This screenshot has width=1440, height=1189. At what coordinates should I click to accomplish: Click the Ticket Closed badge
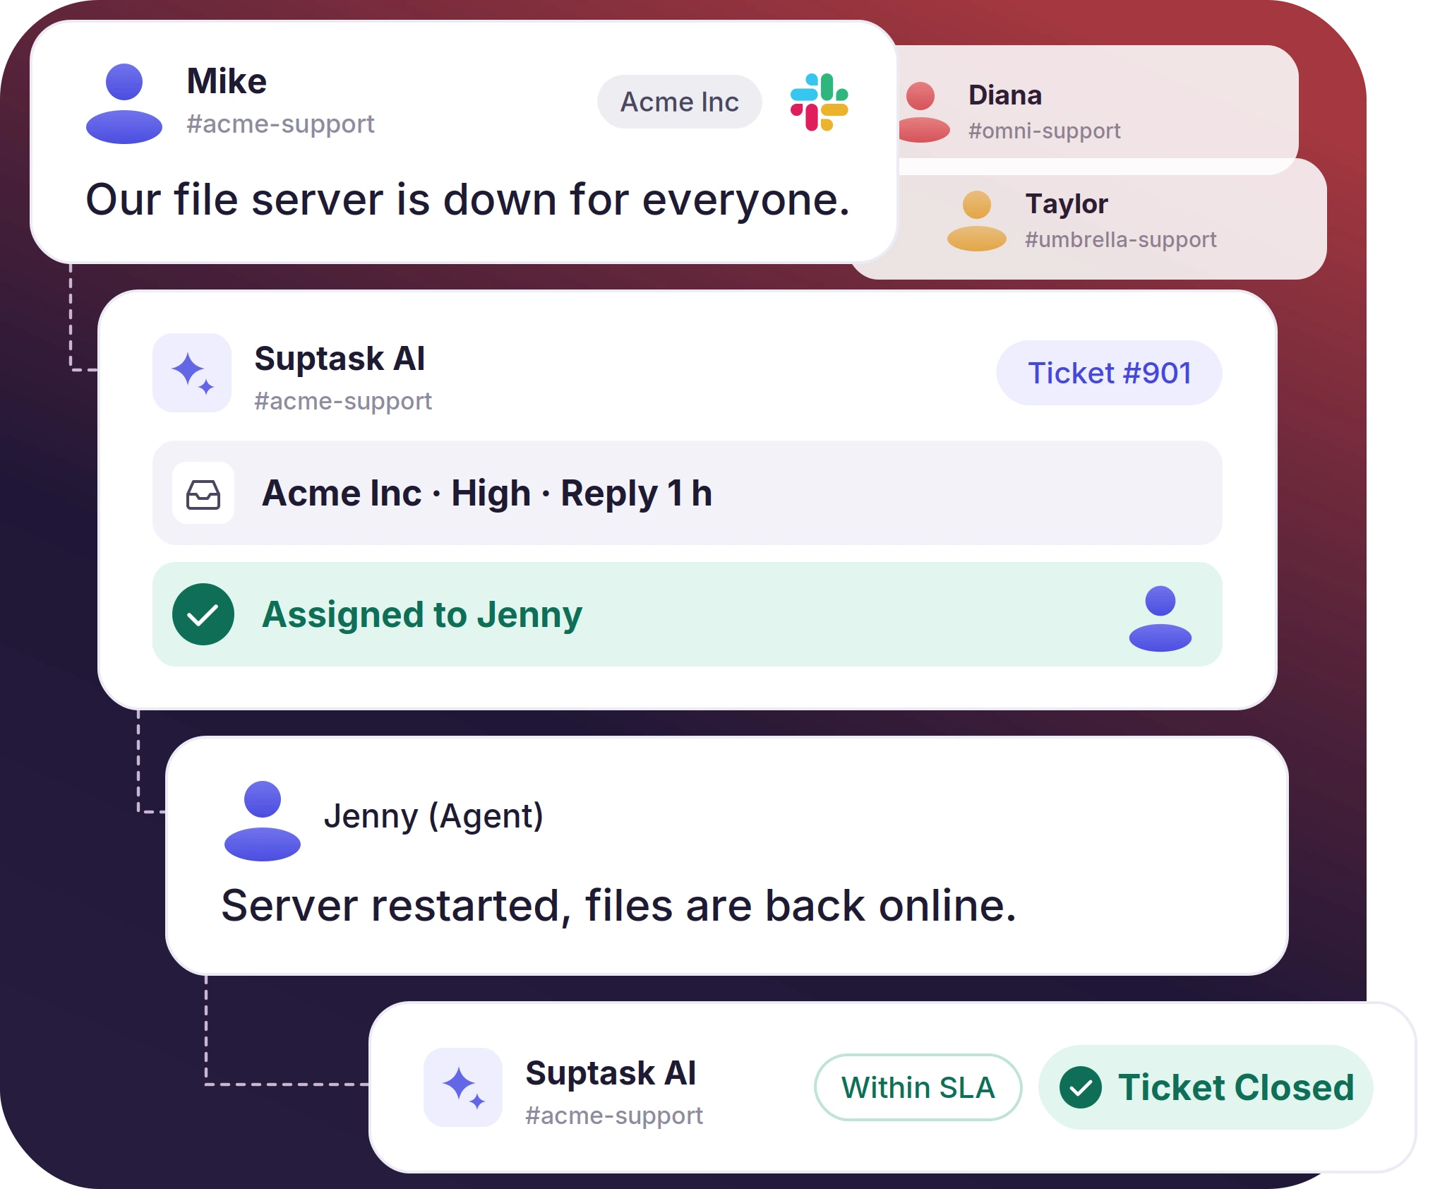pyautogui.click(x=1206, y=1087)
